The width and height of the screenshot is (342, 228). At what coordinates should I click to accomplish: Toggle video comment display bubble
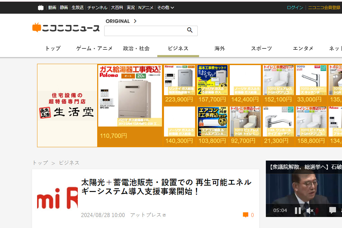332,210
